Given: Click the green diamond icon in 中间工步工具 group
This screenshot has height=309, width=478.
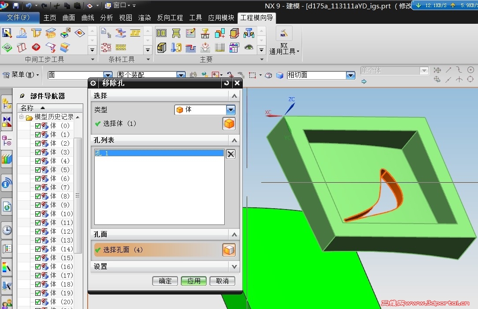Looking at the screenshot, I should [7, 47].
